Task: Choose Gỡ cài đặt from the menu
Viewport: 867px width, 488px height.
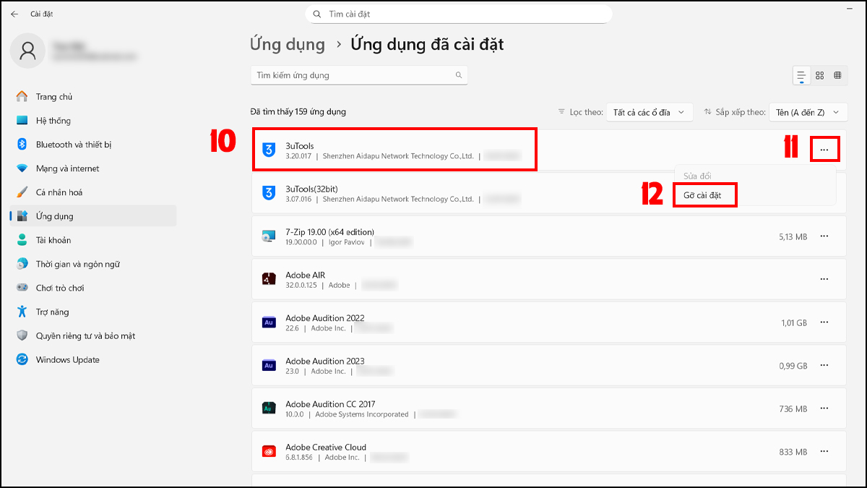Action: click(x=704, y=195)
